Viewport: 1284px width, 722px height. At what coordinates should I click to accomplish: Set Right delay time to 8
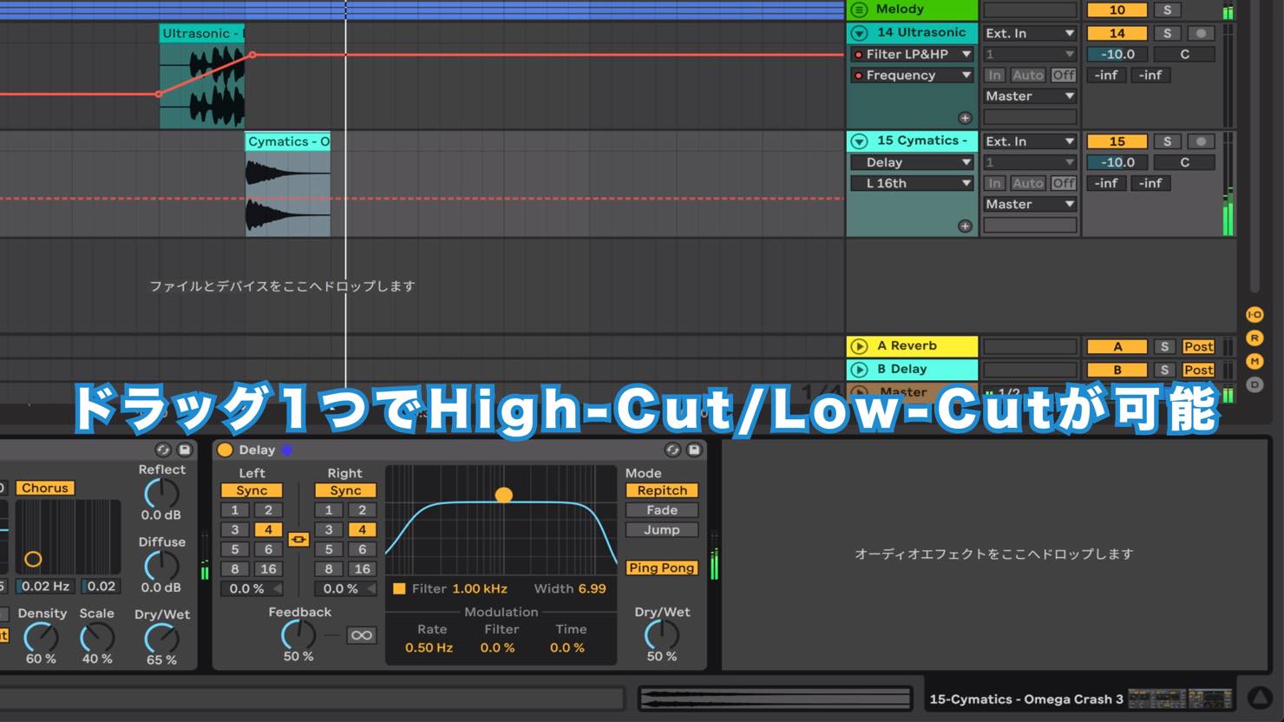329,569
